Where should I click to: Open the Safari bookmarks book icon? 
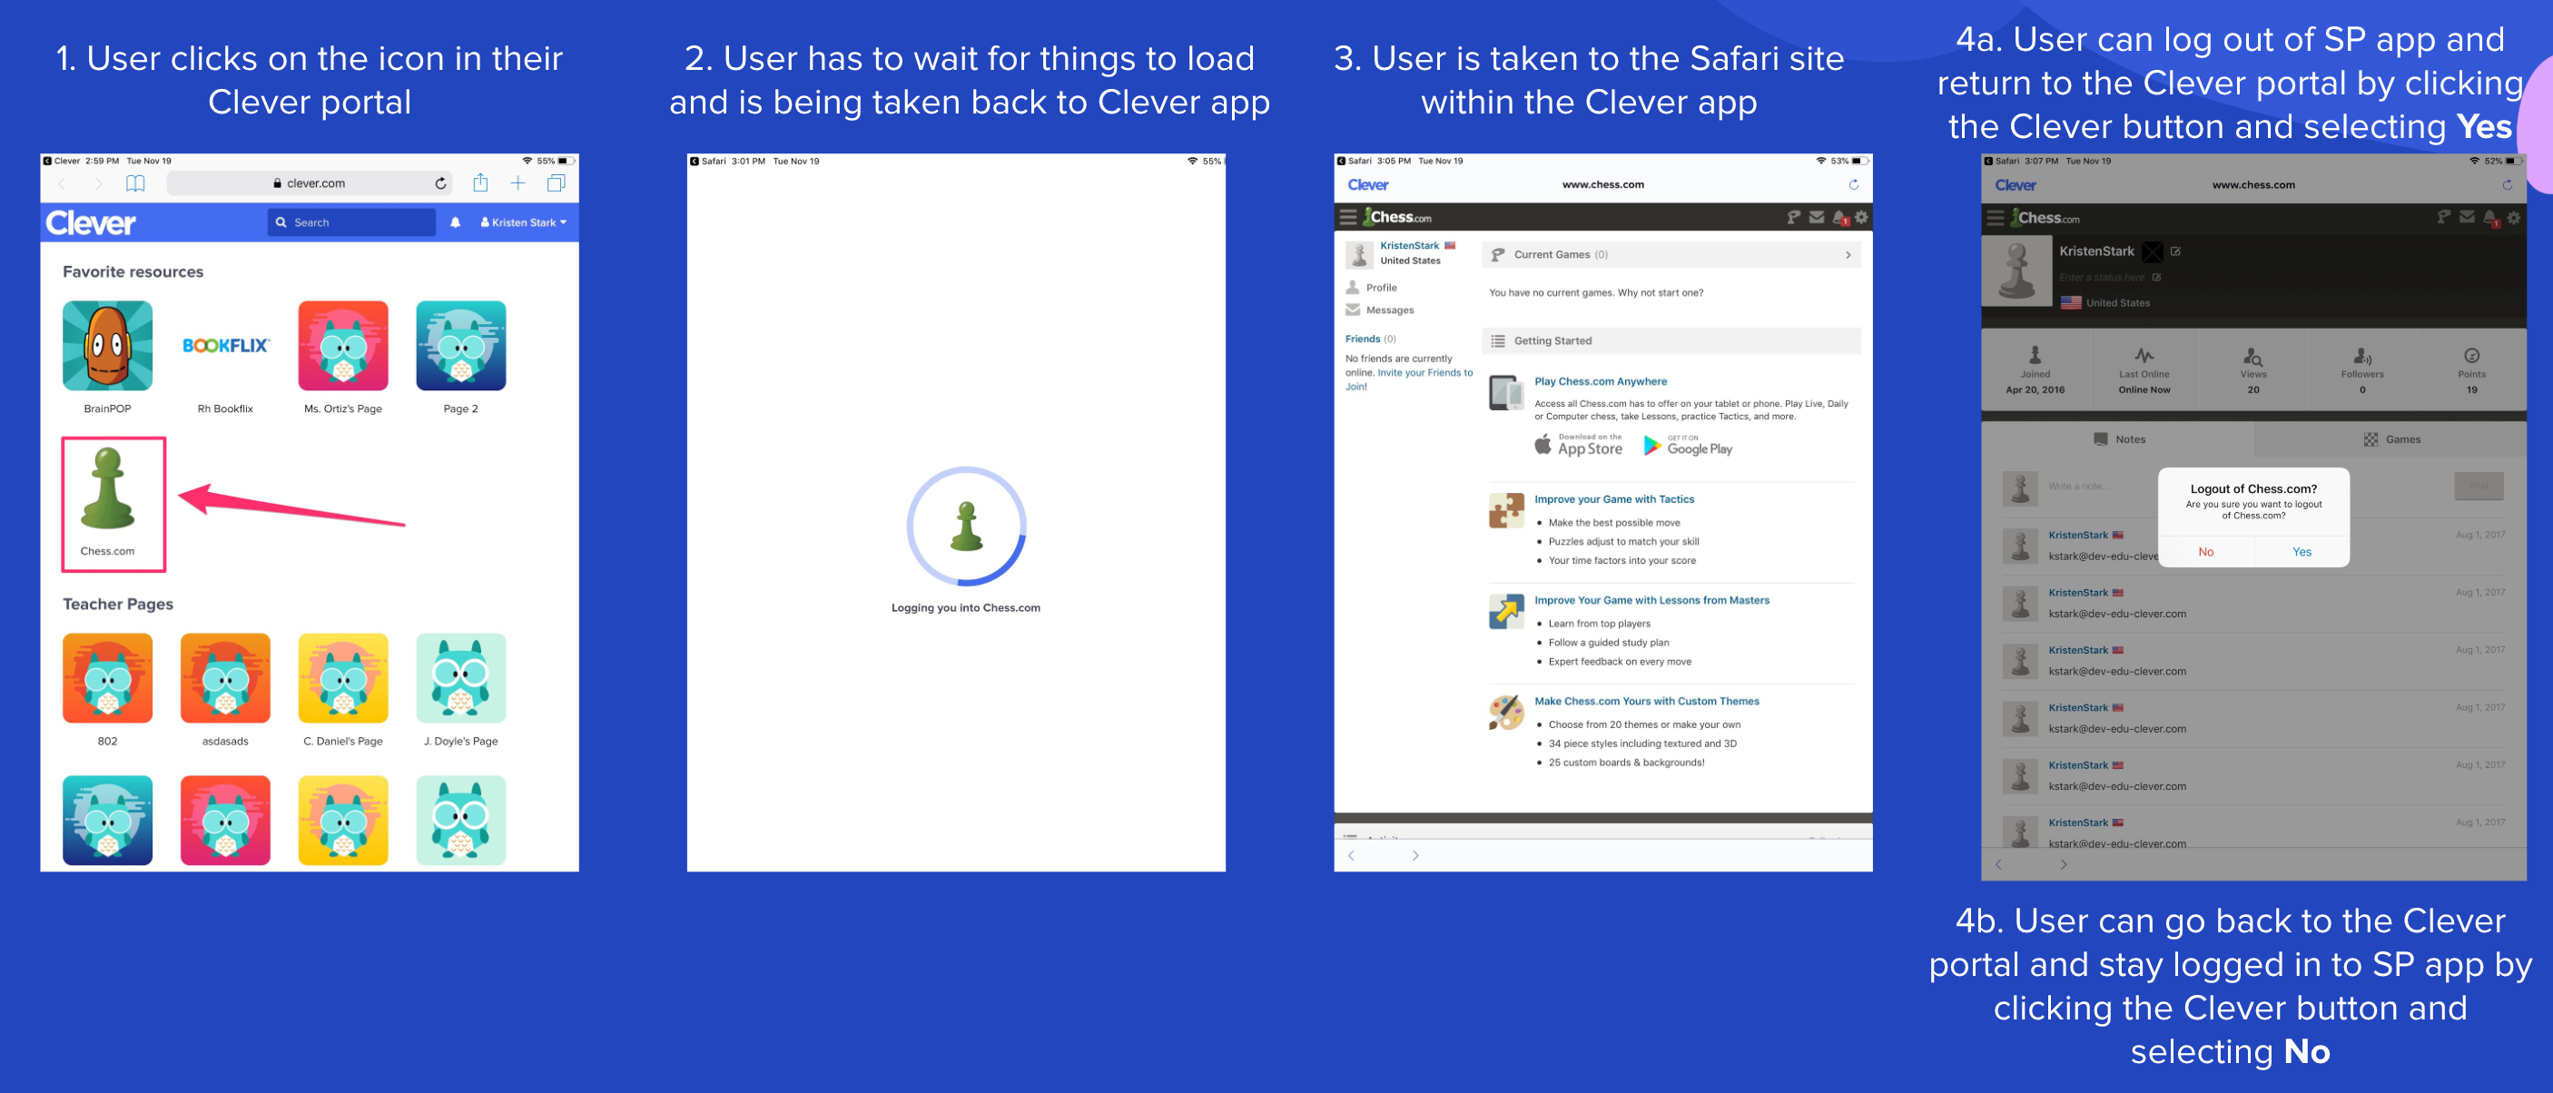(136, 183)
